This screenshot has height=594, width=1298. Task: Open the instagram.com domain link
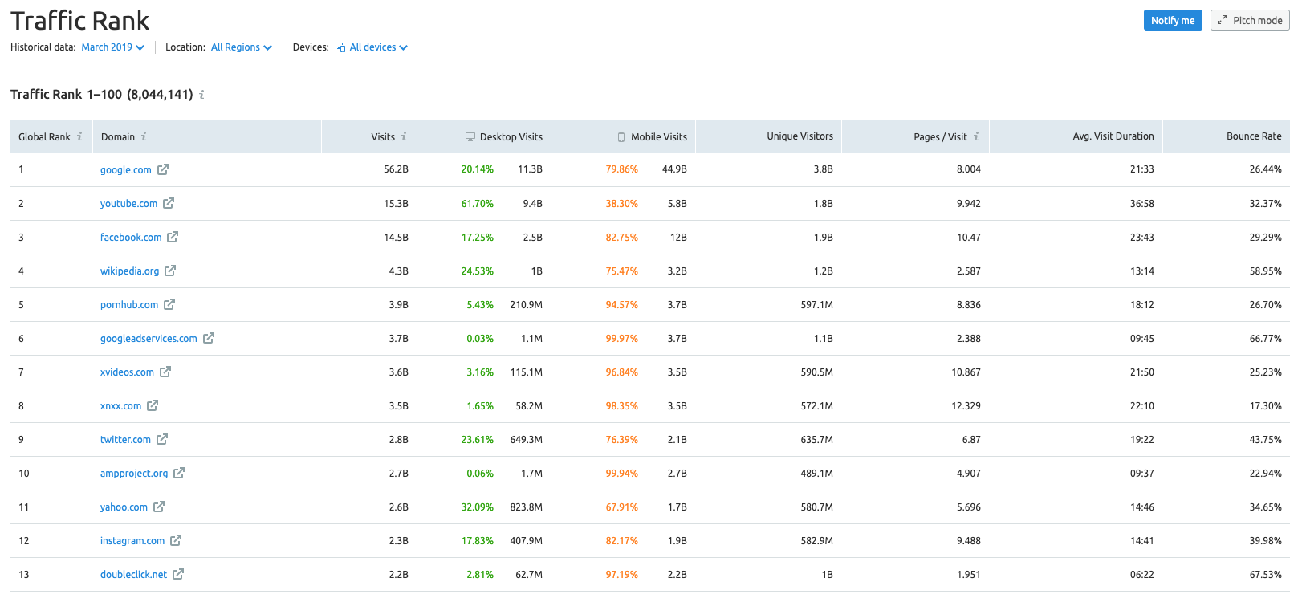[x=132, y=541]
